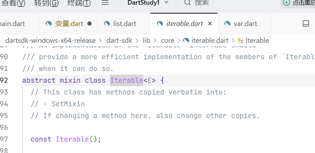Click 'Iterable()' constructor on line 97
This screenshot has height=153, width=315.
pos(76,139)
